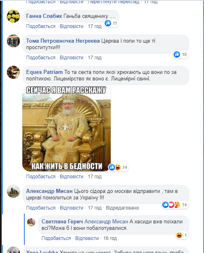Like Ганна Слабик's comment with Подобається
Screen dimensions: 204x253
(x=41, y=26)
